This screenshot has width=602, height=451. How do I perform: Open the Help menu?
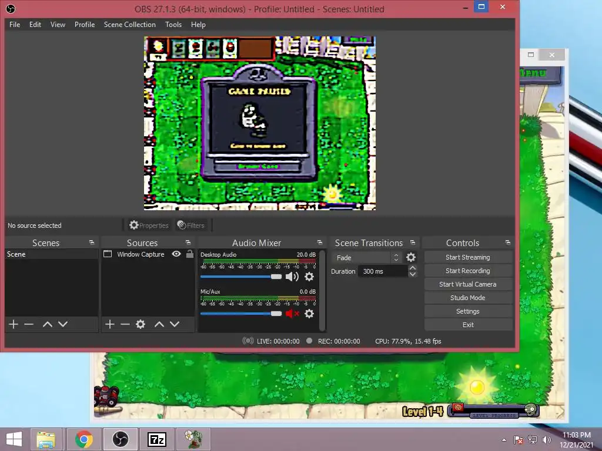(x=199, y=25)
